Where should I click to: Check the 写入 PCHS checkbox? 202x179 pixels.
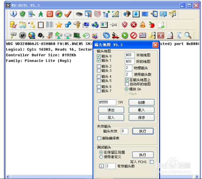tap(152, 162)
